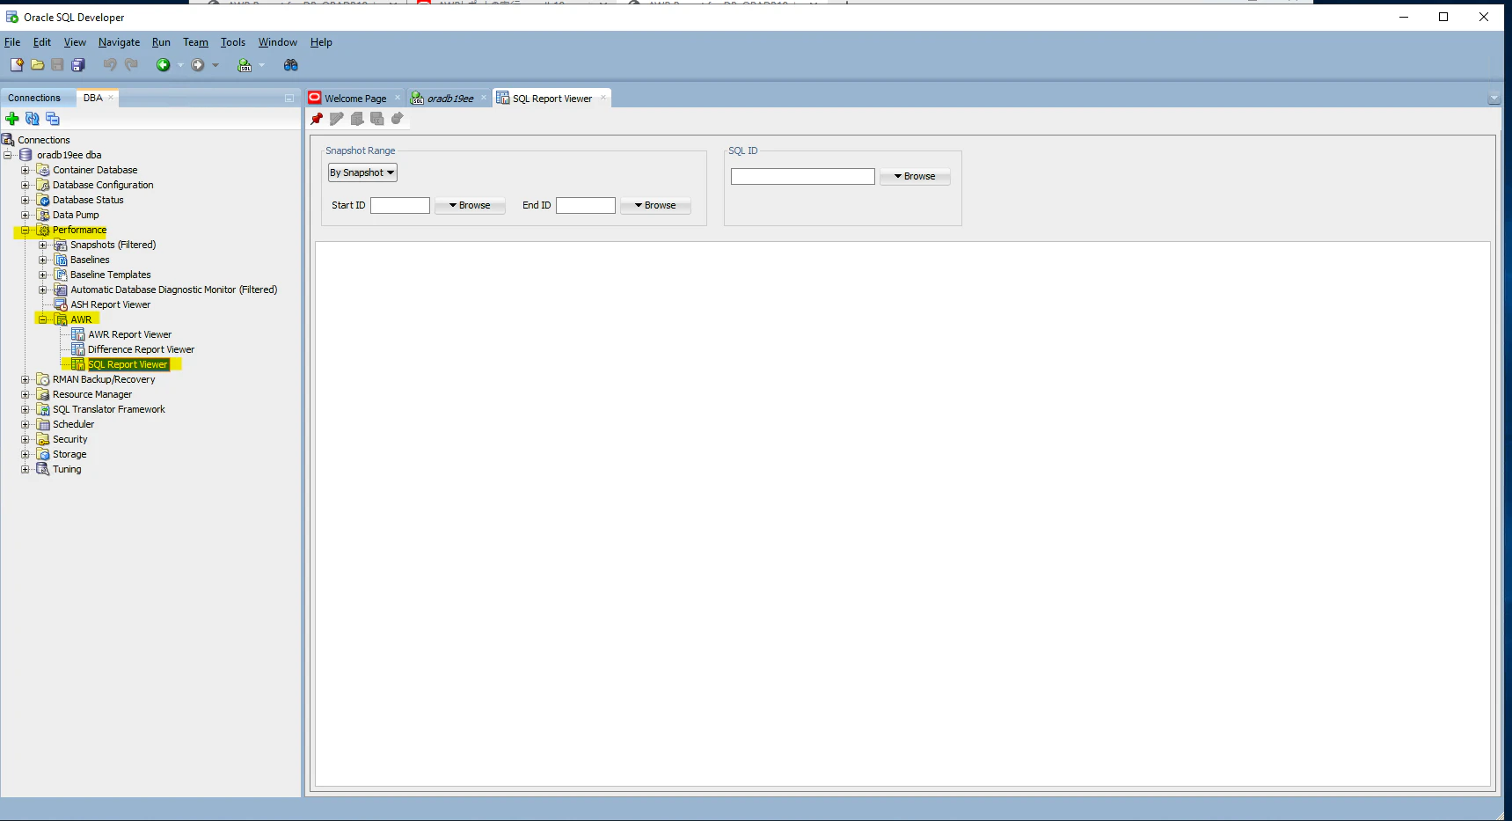
Task: Open the By Snapshot range dropdown
Action: (x=362, y=172)
